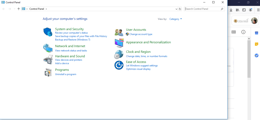The height and width of the screenshot is (120, 260).
Task: Open the Programs disc box icon
Action: [x=48, y=72]
